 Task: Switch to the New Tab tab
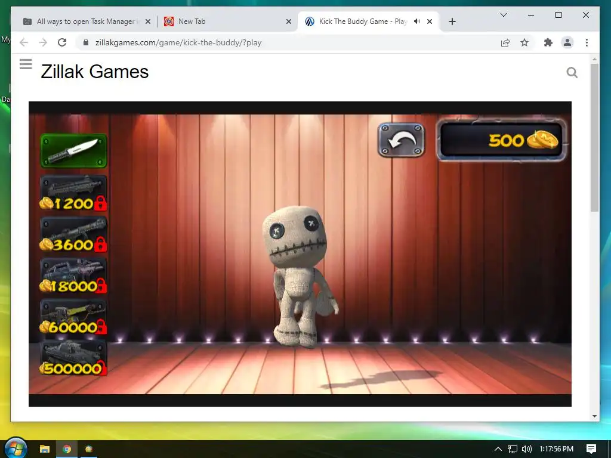click(228, 21)
